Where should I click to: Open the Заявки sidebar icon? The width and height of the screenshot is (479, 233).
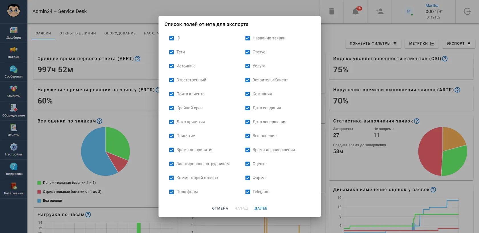[x=13, y=50]
